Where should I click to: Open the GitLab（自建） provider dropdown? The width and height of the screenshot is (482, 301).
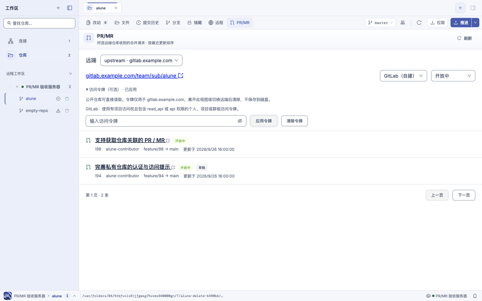[403, 76]
